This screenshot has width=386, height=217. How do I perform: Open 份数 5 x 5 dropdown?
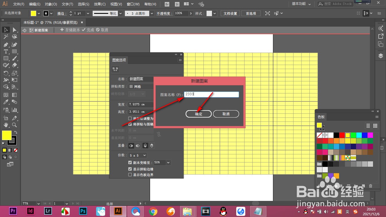(x=138, y=155)
